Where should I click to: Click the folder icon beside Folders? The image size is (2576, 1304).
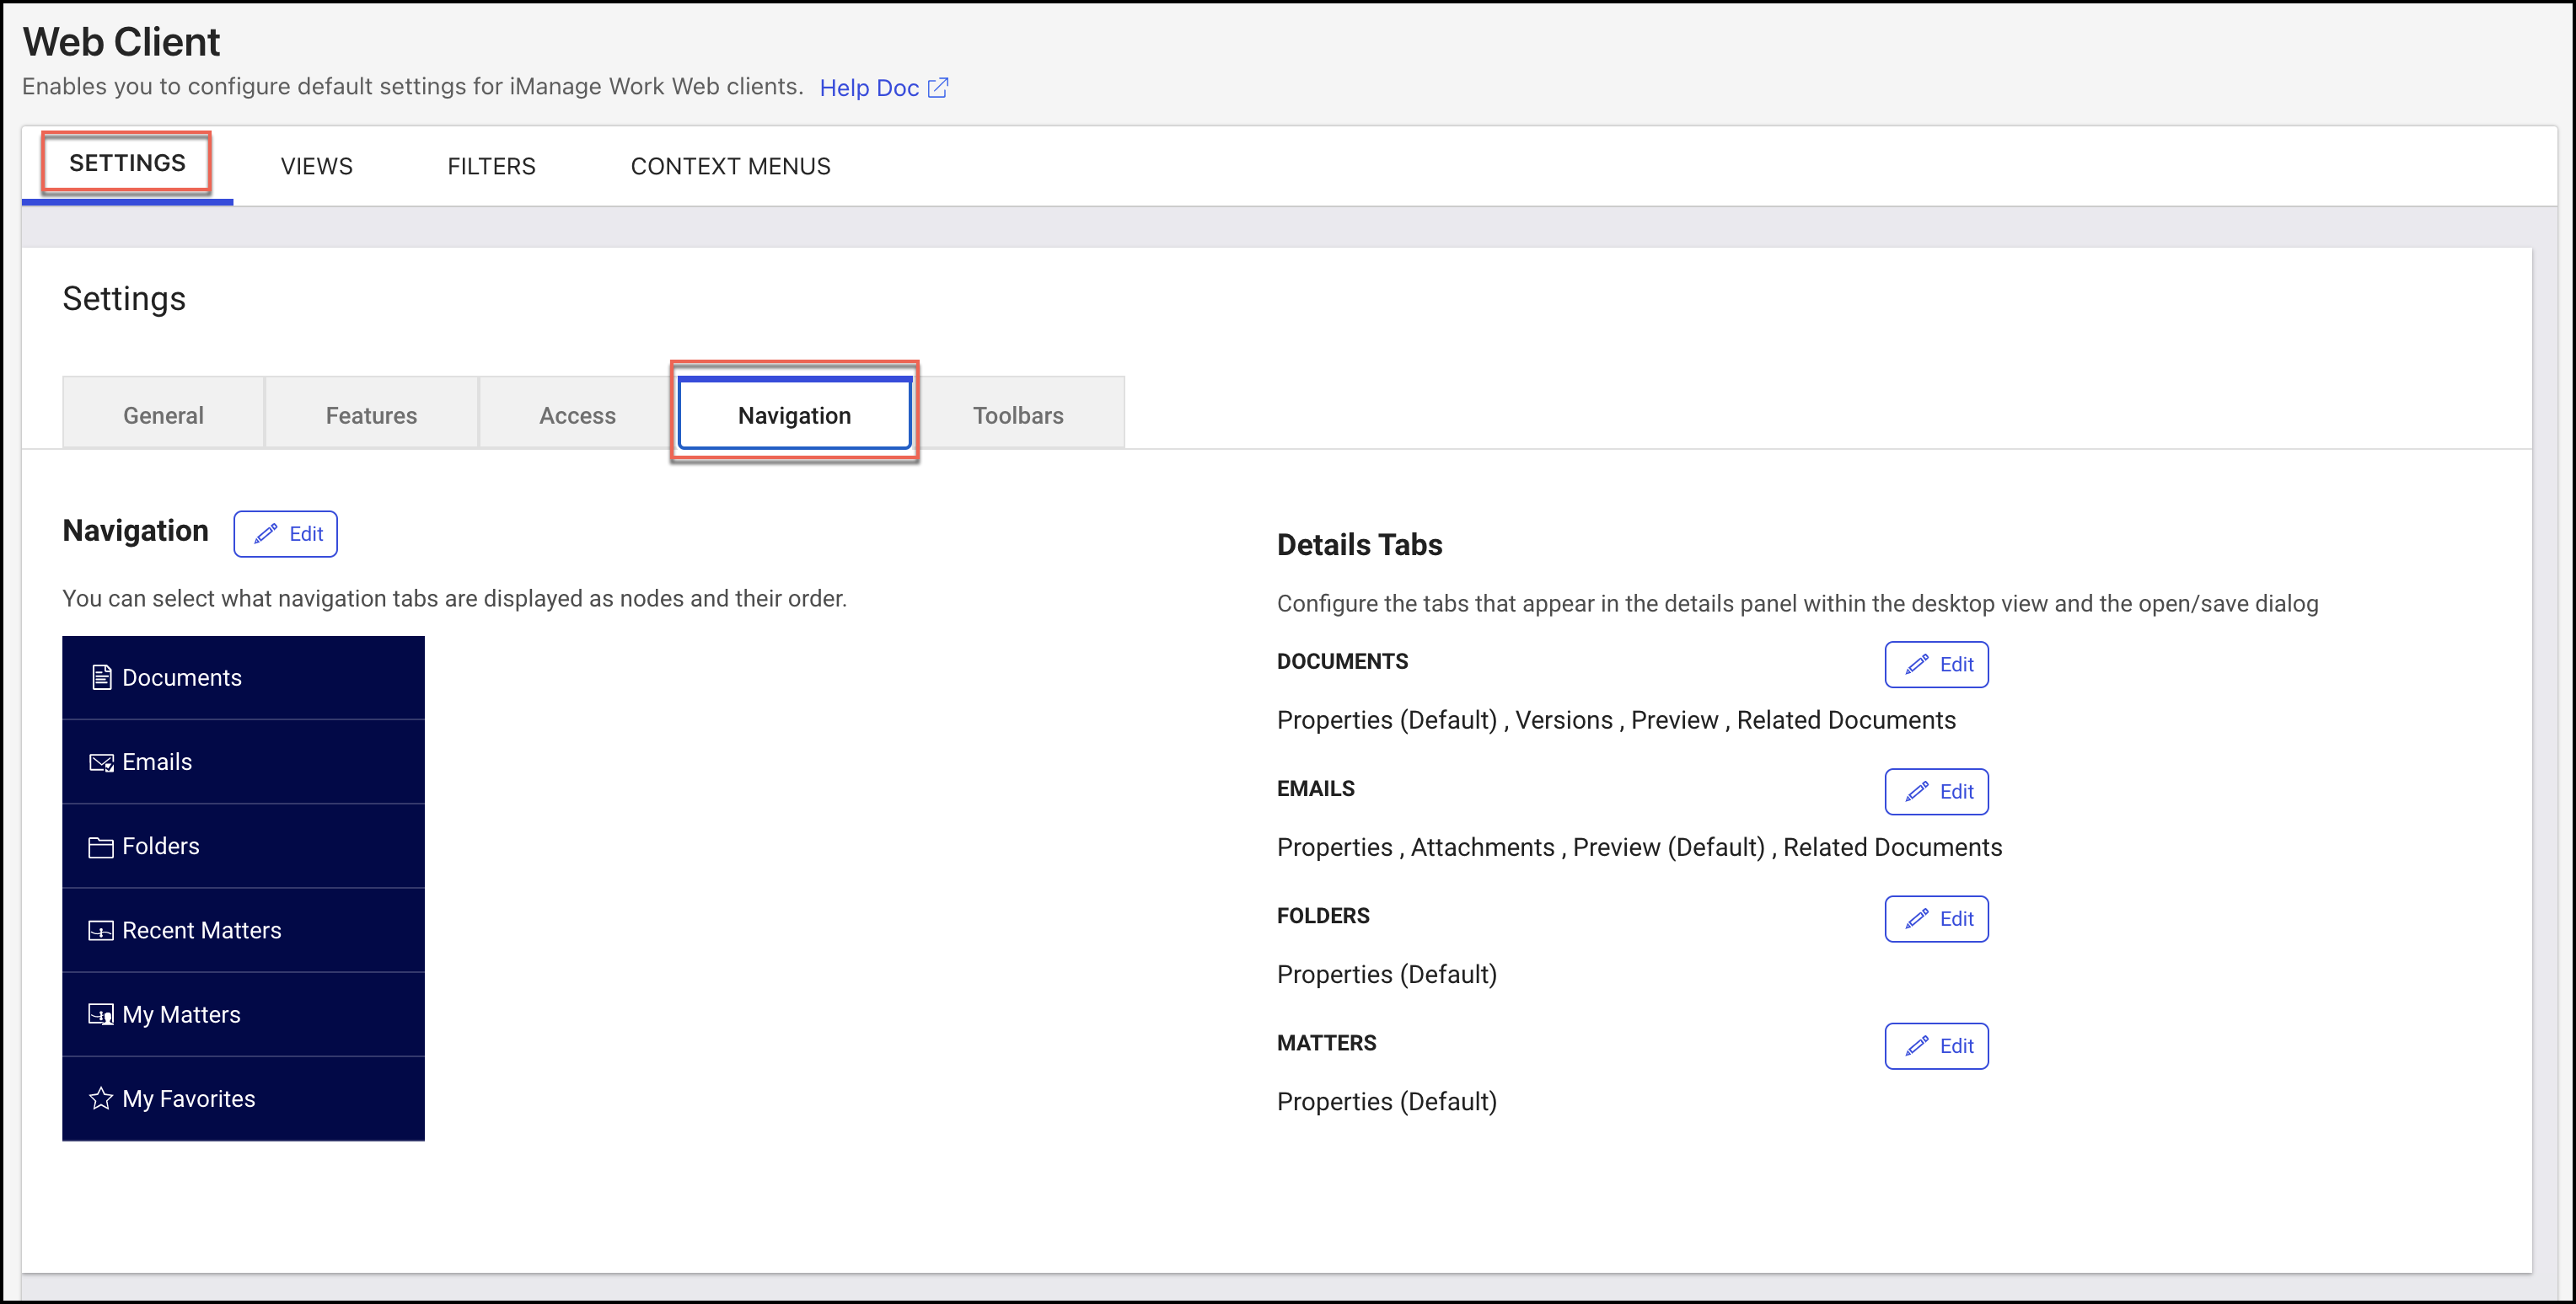click(x=101, y=846)
